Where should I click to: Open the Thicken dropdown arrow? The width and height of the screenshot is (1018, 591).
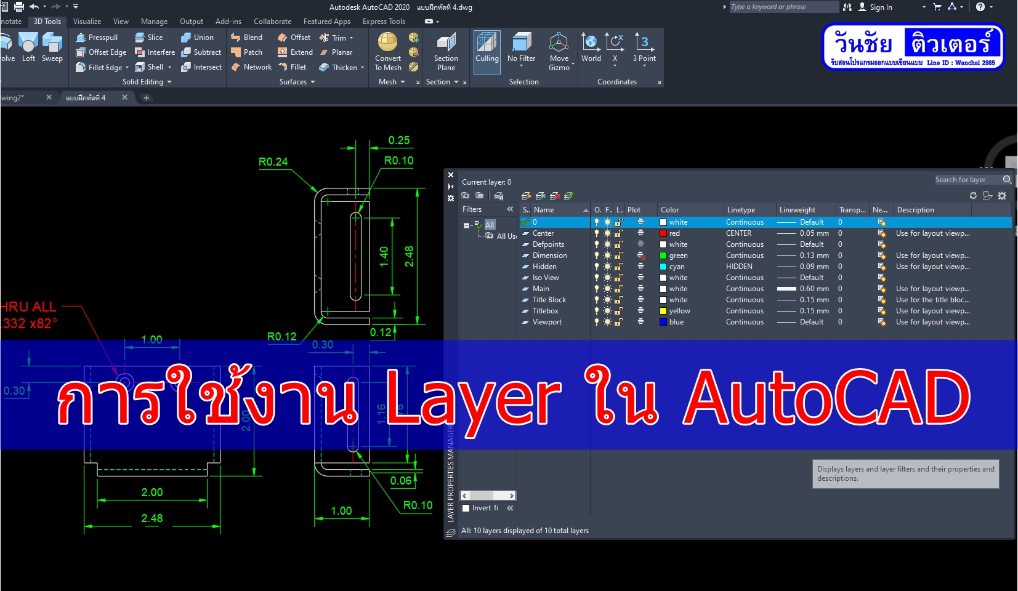[362, 68]
